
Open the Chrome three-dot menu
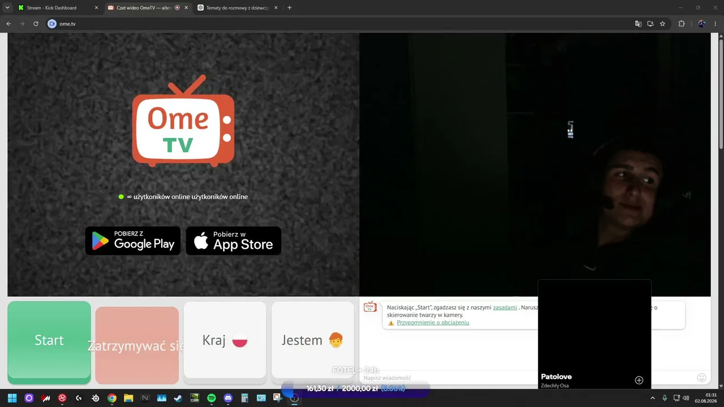715,24
